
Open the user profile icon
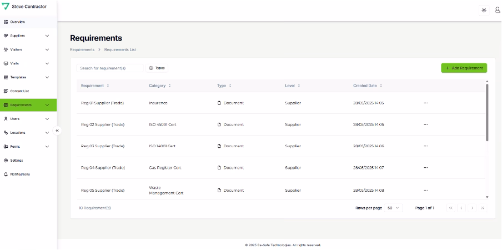tap(497, 10)
